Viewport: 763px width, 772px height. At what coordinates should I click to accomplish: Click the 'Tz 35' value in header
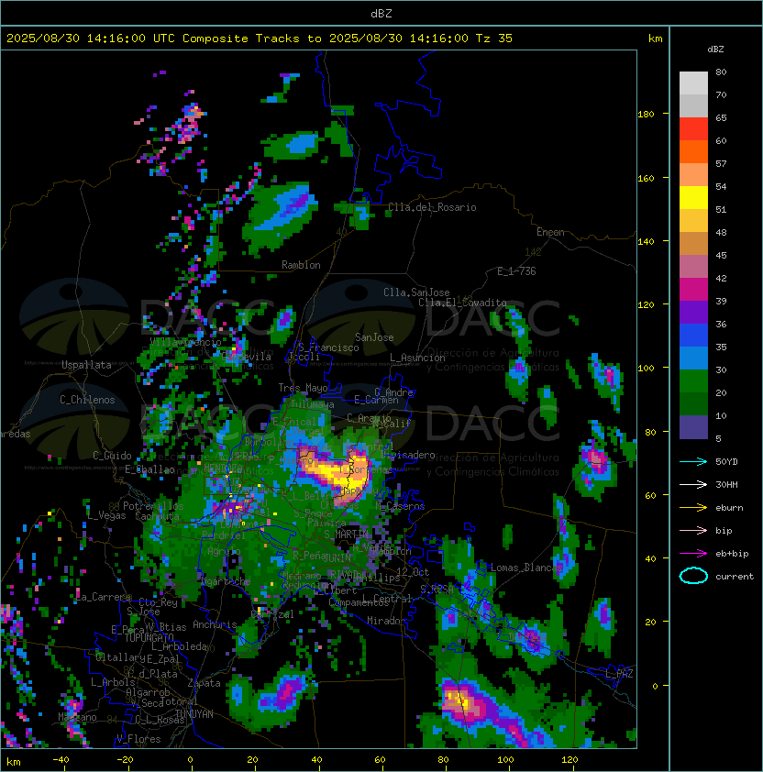point(494,38)
